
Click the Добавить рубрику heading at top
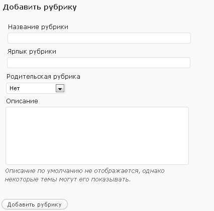(x=40, y=7)
